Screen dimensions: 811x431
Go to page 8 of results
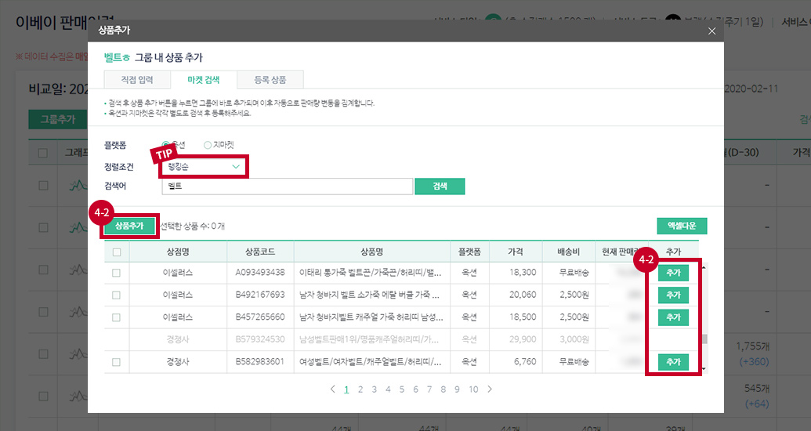[444, 389]
